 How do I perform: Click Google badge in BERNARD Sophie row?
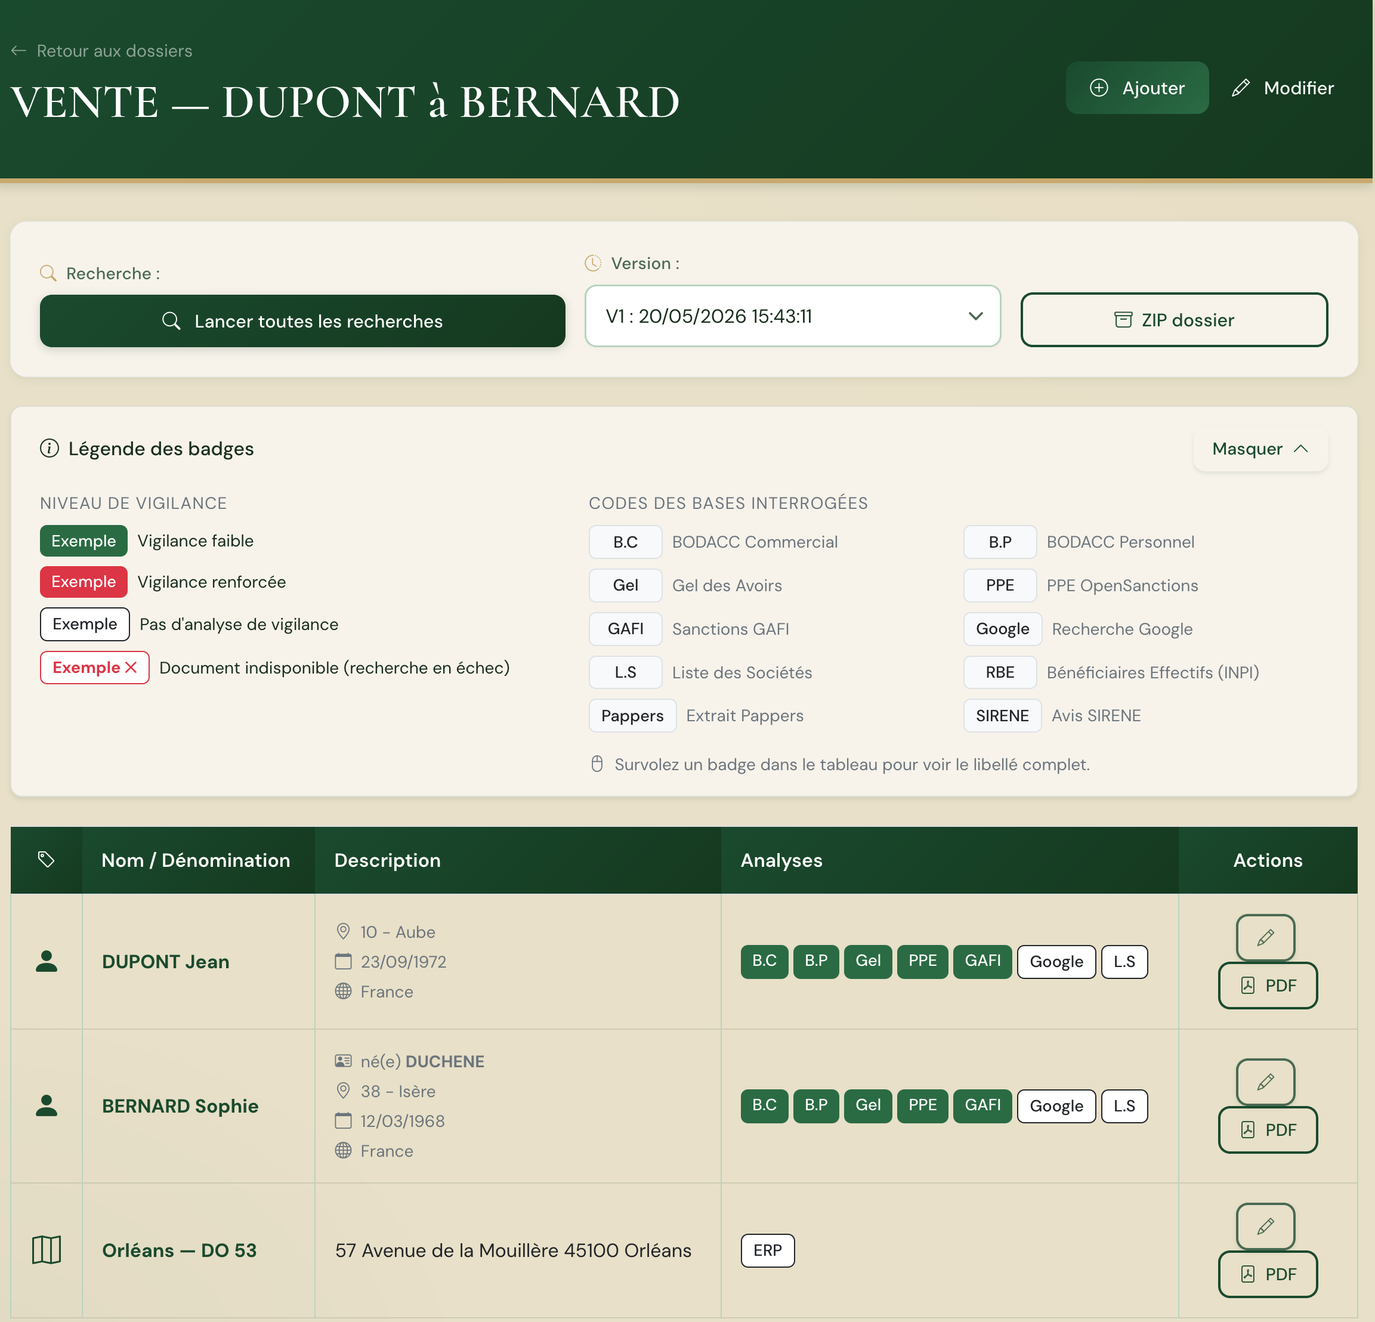[1056, 1106]
